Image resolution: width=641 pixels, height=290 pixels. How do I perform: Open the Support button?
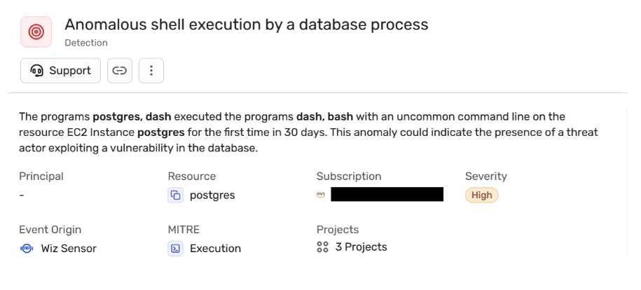coord(60,71)
